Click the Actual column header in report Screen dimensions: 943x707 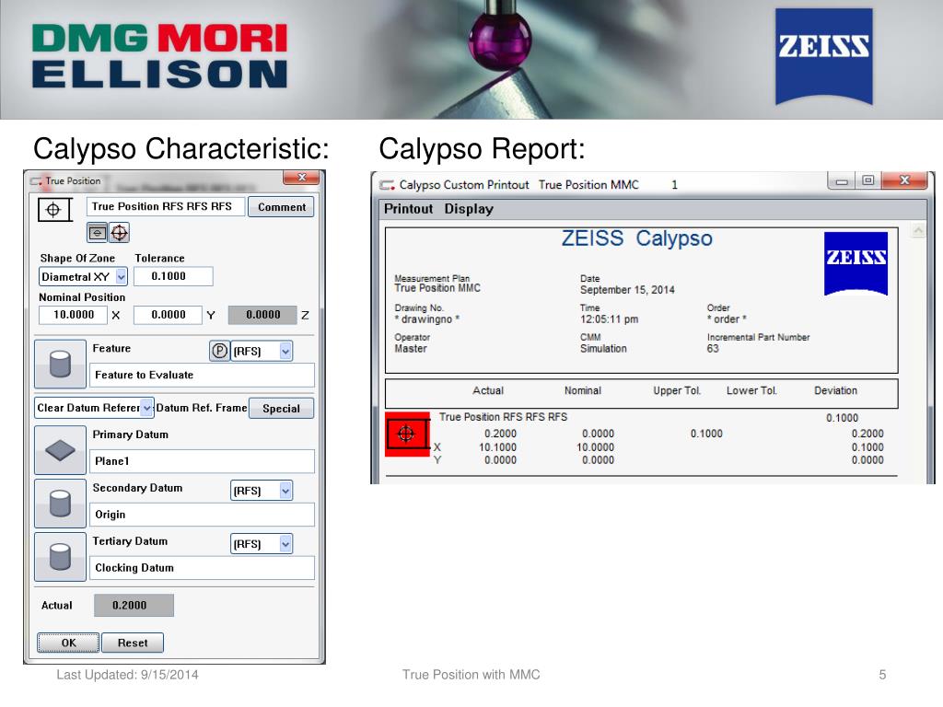pos(488,390)
